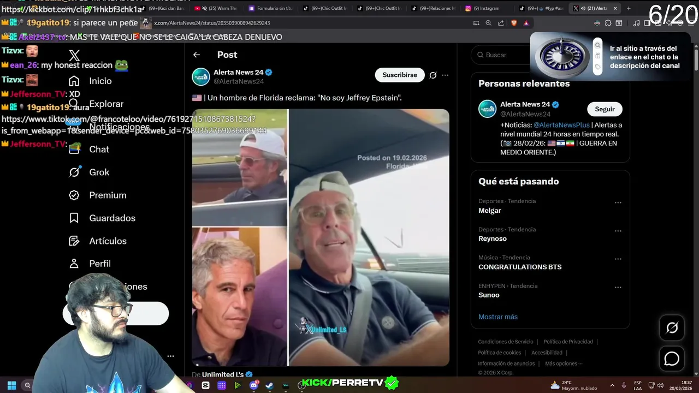Click the share page icon in address bar
This screenshot has height=393, width=699.
pos(501,23)
